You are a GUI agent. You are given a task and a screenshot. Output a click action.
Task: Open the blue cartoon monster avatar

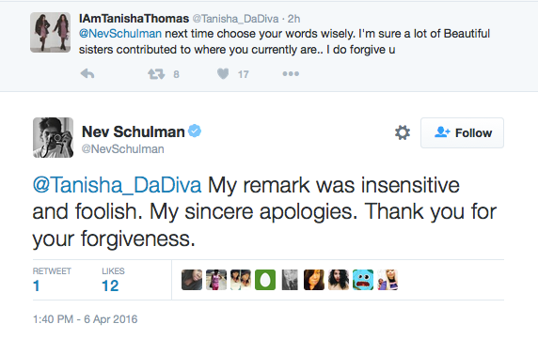tap(363, 280)
